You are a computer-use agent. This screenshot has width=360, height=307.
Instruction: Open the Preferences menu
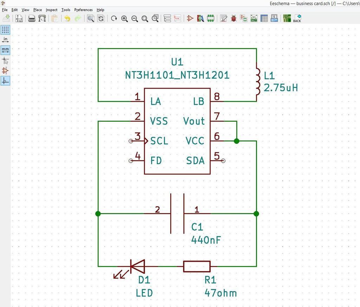(x=83, y=10)
